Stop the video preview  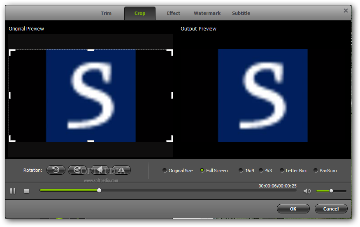[x=27, y=191]
